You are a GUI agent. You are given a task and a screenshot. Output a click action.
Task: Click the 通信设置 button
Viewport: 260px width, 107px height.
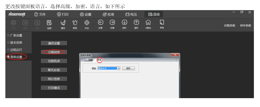(54, 43)
